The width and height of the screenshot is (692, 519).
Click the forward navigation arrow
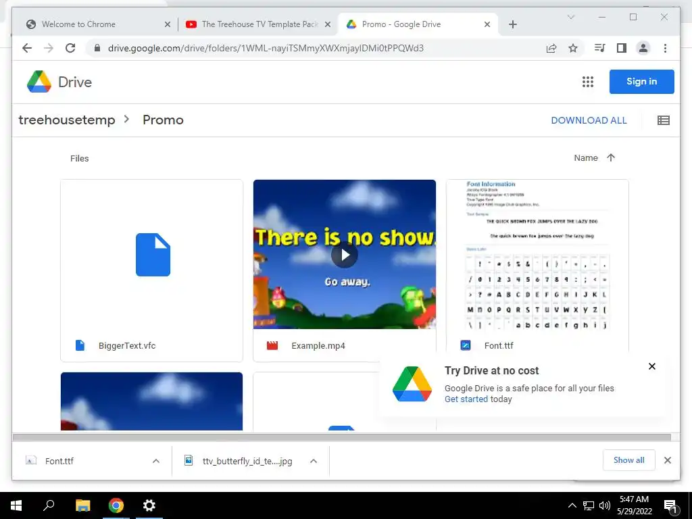pos(49,48)
